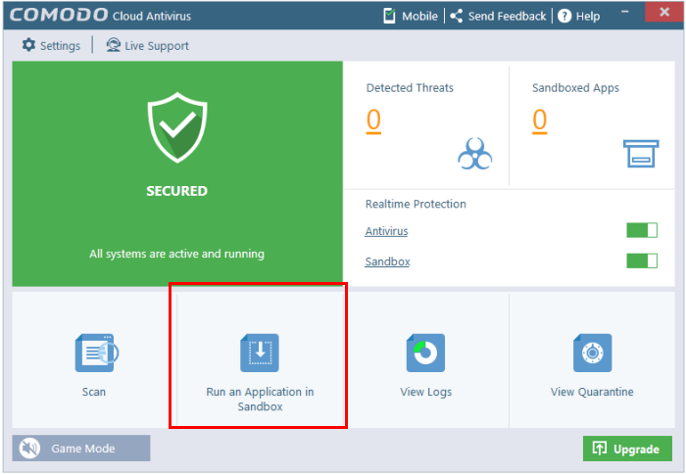Click the View Logs label
Viewport: 686px width, 474px height.
(x=425, y=392)
